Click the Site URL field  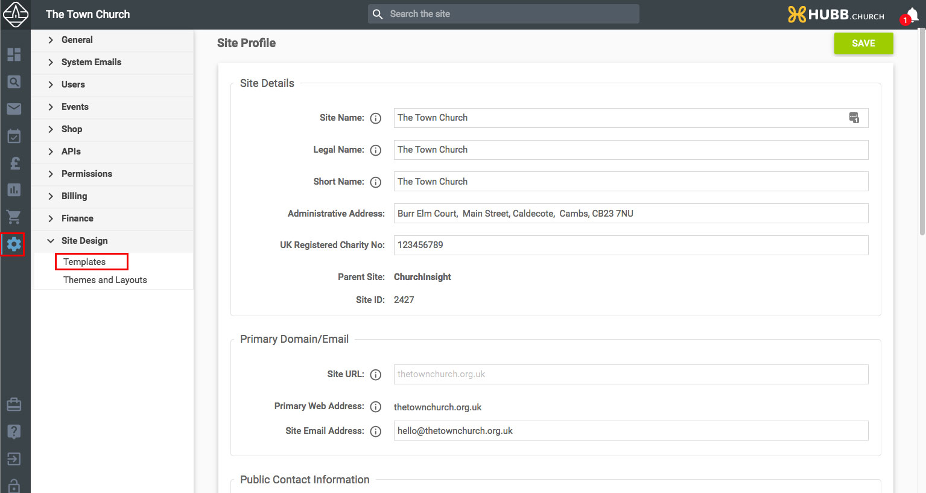[x=631, y=374]
